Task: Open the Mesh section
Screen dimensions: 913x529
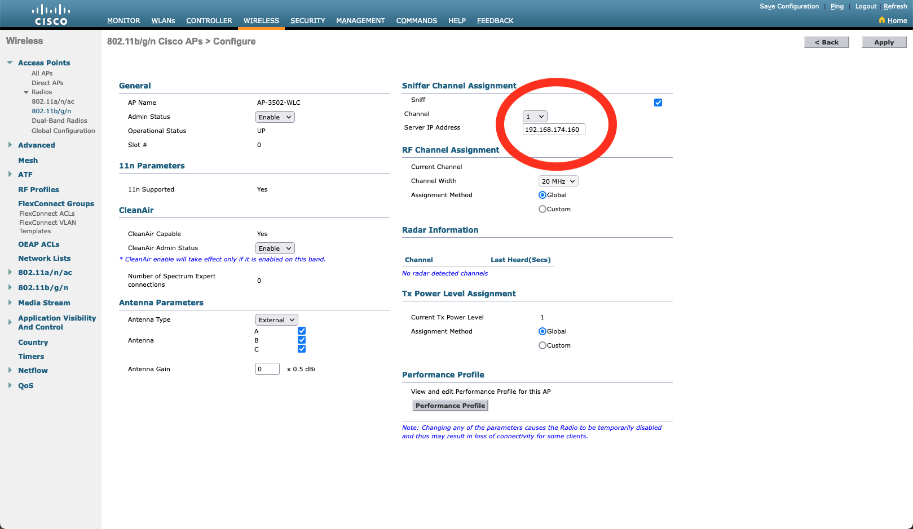Action: (28, 160)
